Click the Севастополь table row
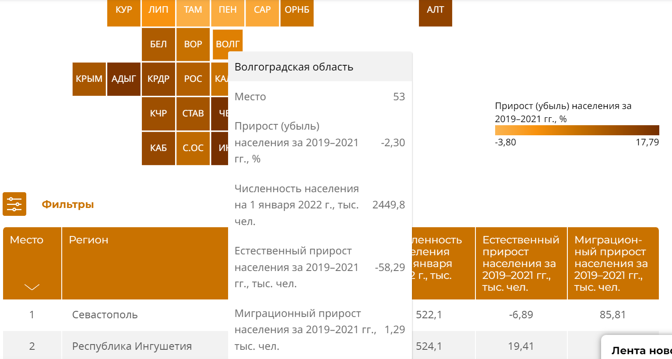672x359 pixels. click(331, 315)
